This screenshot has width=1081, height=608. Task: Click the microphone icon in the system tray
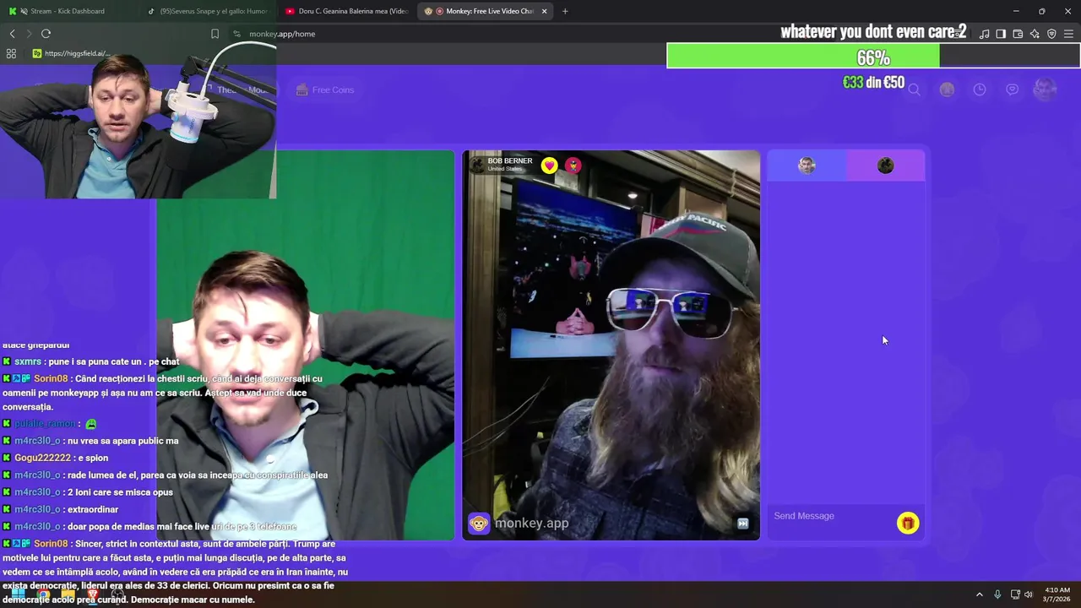point(997,594)
